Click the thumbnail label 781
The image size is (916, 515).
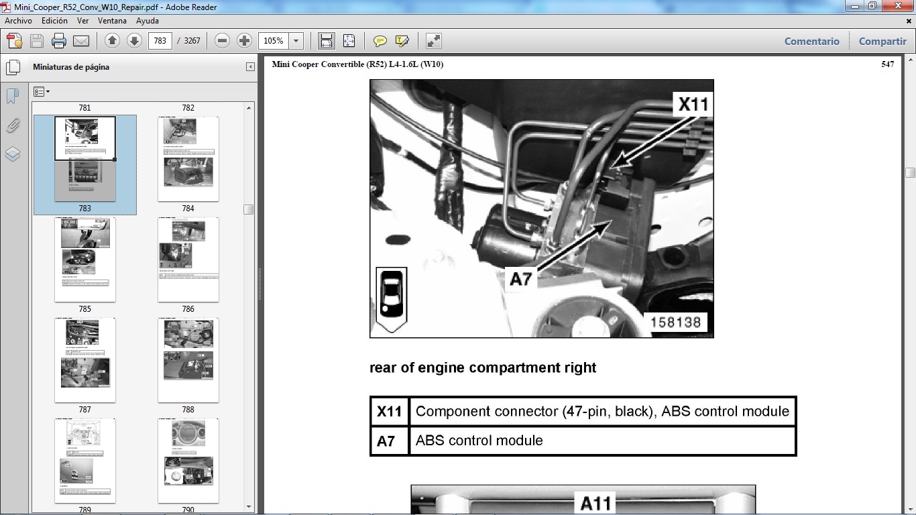[x=84, y=107]
